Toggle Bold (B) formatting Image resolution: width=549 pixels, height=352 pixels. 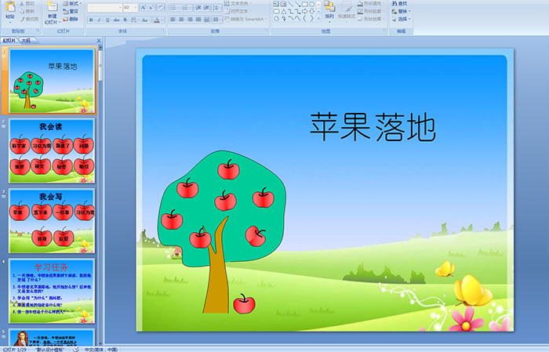91,20
